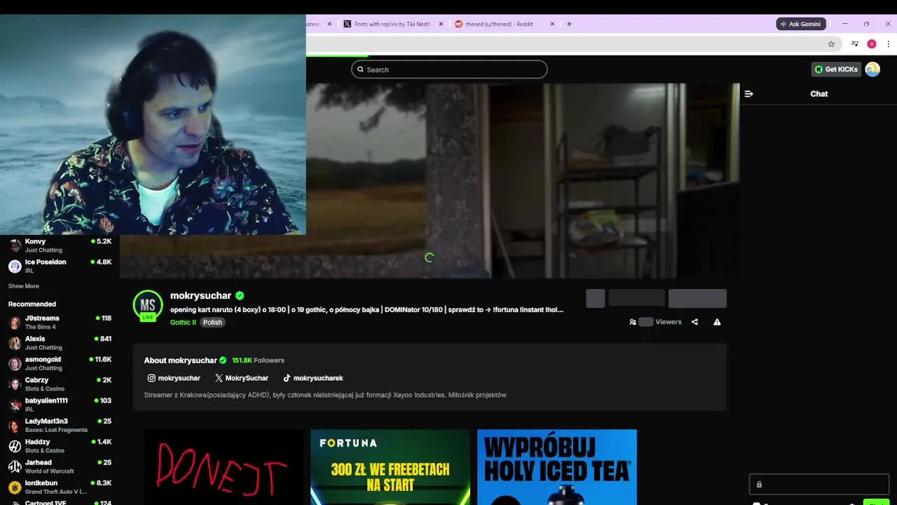Open TikTok mokrysucharek link
Screen dimensions: 897x505
tap(313, 378)
